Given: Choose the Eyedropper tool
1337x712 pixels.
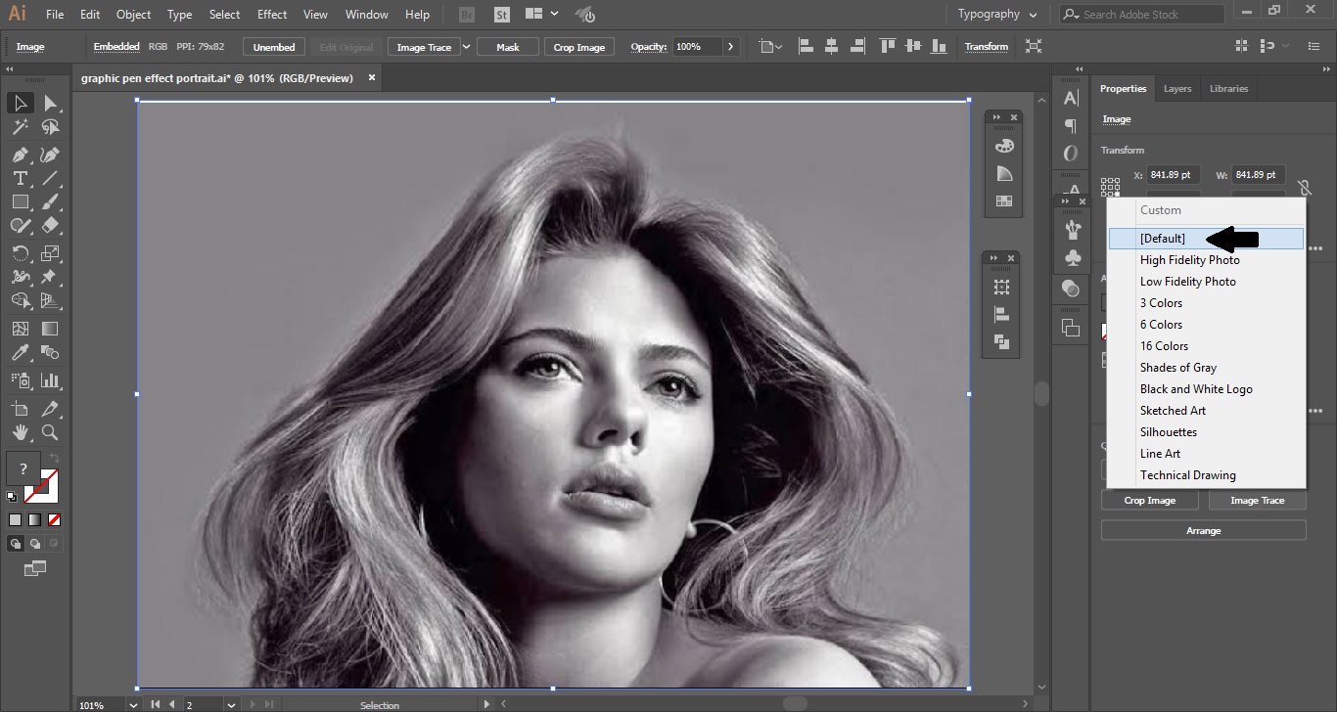Looking at the screenshot, I should pyautogui.click(x=20, y=353).
